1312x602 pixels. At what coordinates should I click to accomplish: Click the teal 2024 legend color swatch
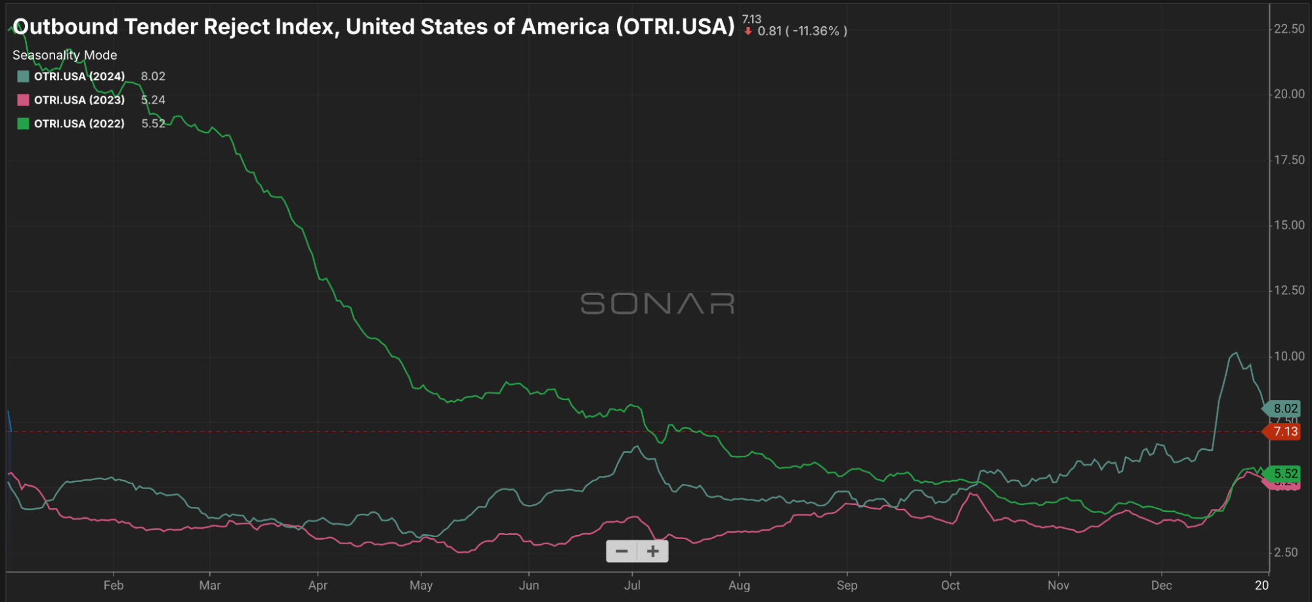coord(23,76)
